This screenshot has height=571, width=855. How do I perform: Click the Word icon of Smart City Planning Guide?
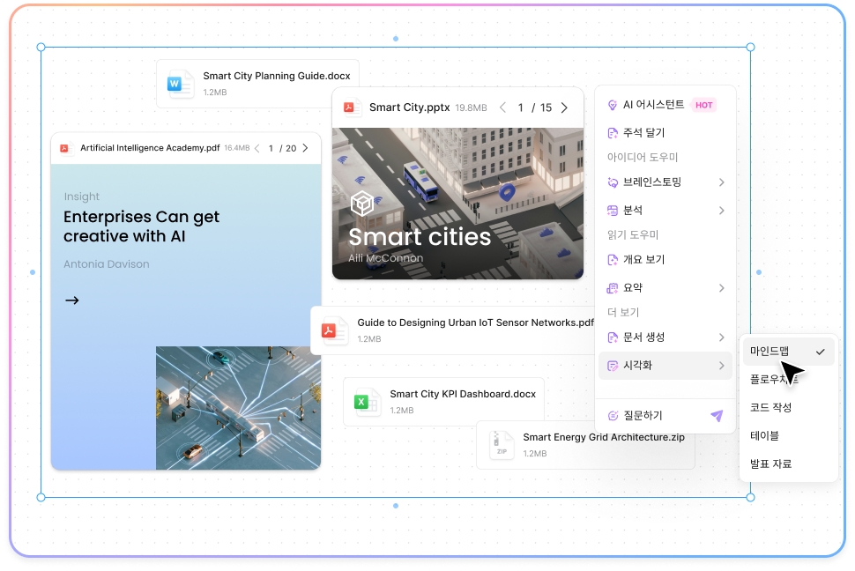180,85
